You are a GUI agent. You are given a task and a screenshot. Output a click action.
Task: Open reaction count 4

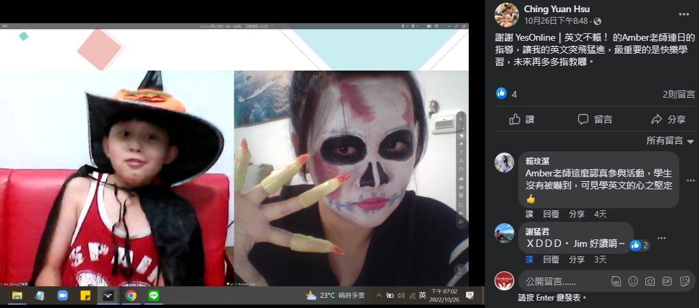tap(514, 94)
